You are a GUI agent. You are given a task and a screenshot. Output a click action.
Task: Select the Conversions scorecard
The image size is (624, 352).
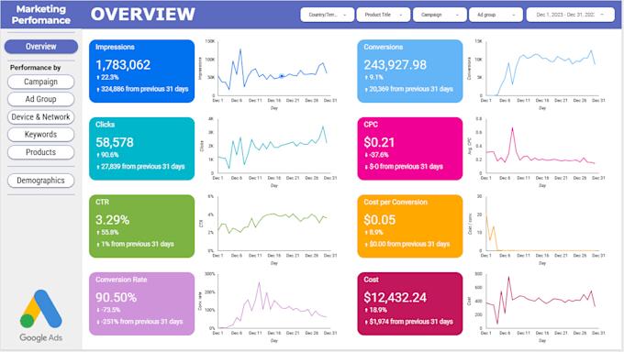tap(410, 71)
